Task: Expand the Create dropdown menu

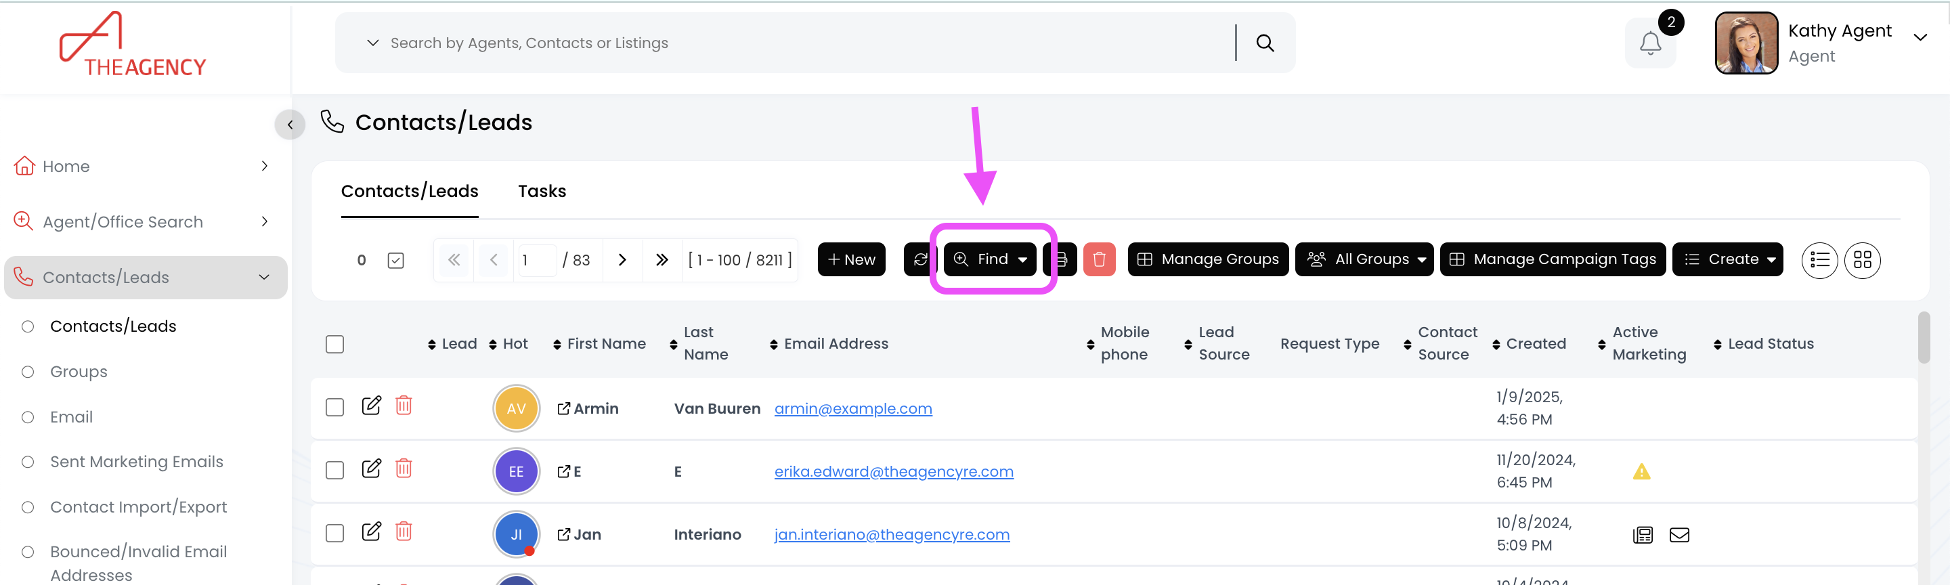Action: pyautogui.click(x=1727, y=259)
